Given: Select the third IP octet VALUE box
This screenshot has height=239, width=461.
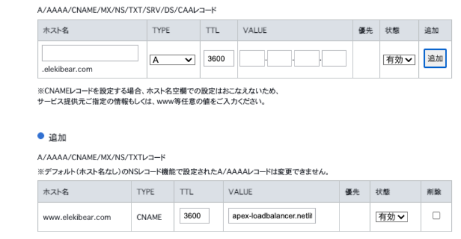Looking at the screenshot, I should (307, 58).
